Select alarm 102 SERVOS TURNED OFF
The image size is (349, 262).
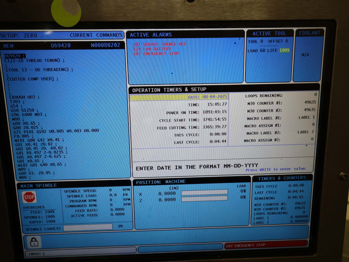click(159, 44)
